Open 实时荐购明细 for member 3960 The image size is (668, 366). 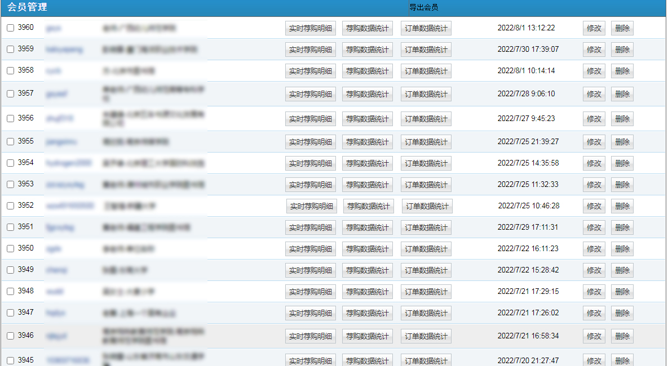310,28
